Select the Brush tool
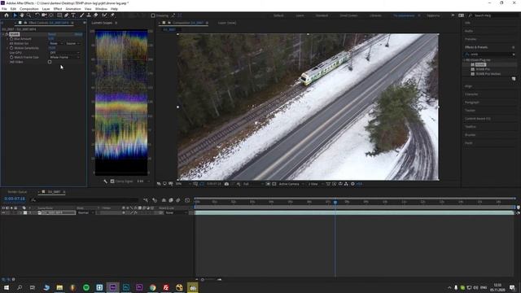The width and height of the screenshot is (521, 293). tap(81, 15)
